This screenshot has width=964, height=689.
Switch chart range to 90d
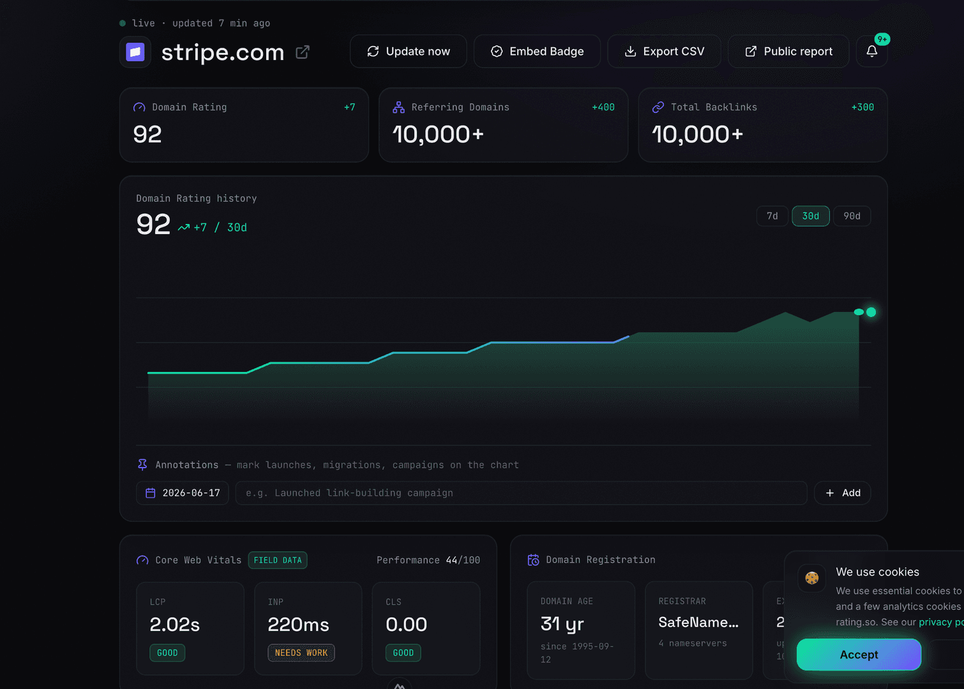852,216
